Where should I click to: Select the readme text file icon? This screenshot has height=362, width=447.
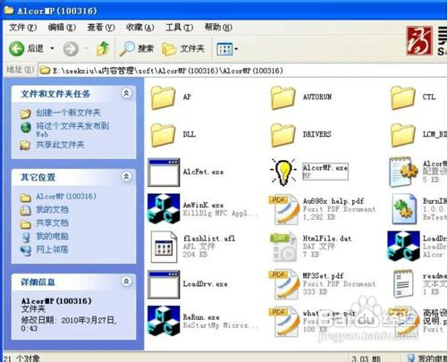(403, 283)
